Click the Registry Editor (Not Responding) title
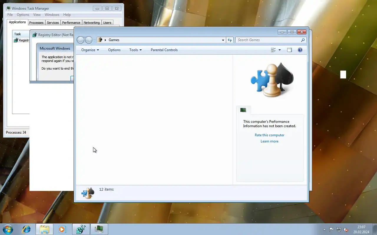The image size is (377, 235). (56, 35)
